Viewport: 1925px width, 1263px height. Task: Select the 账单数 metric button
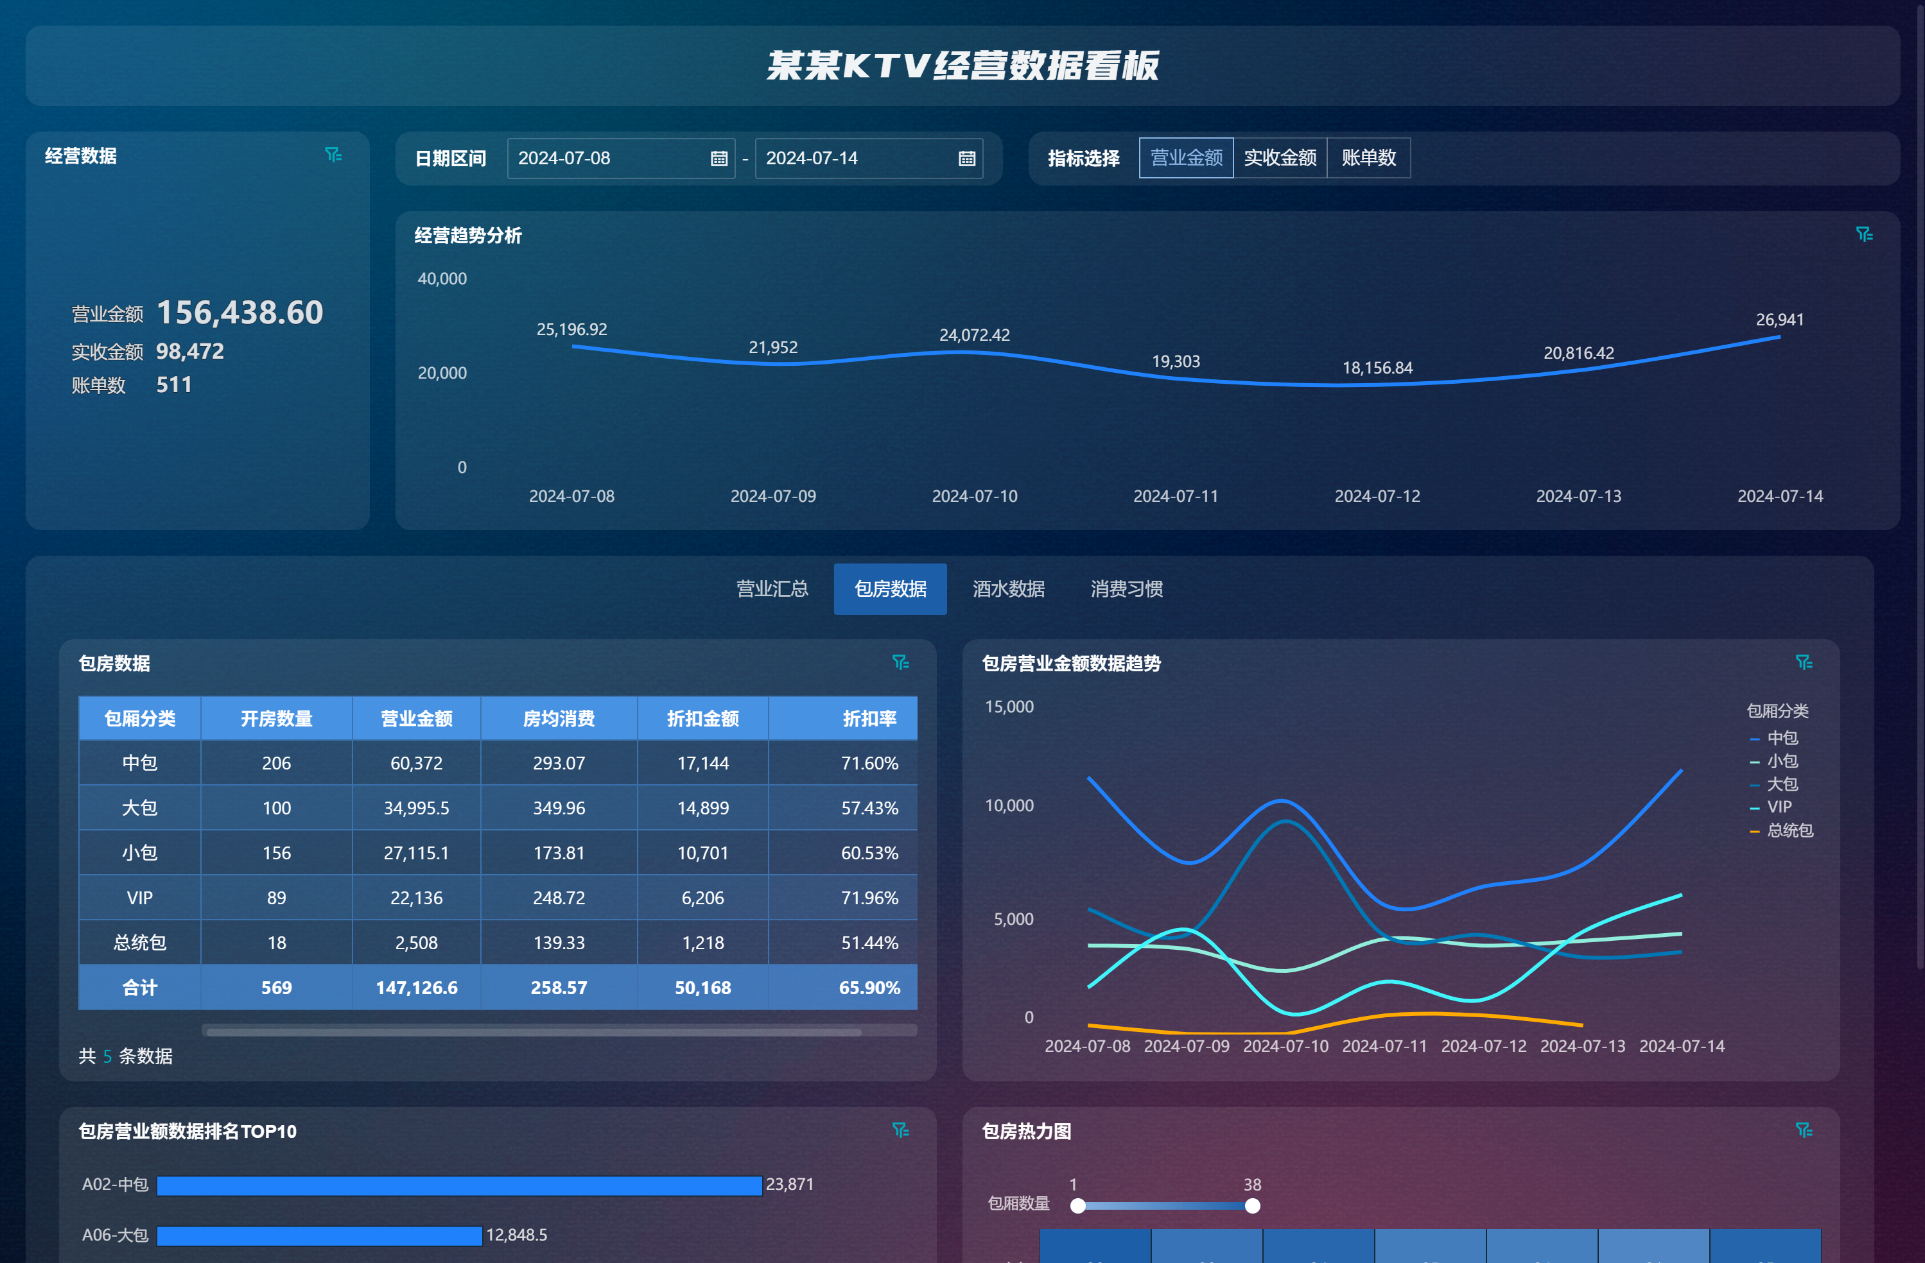(x=1368, y=158)
